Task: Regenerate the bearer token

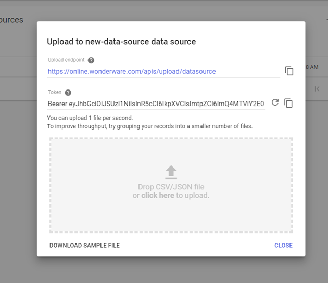Action: pyautogui.click(x=275, y=102)
